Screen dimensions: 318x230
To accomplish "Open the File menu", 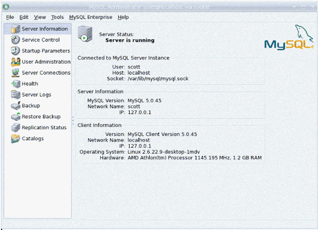I will (10, 17).
